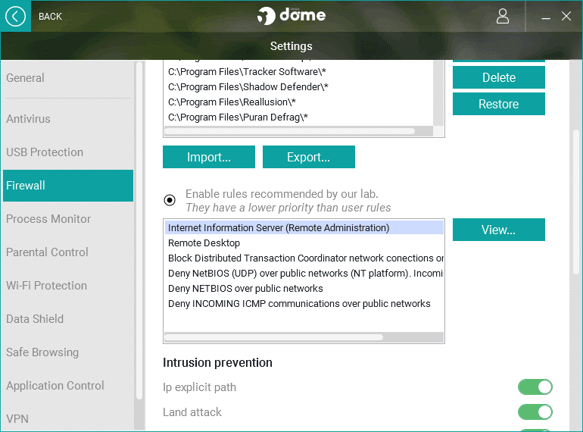Viewport: 583px width, 432px height.
Task: Click the View... button
Action: click(499, 230)
